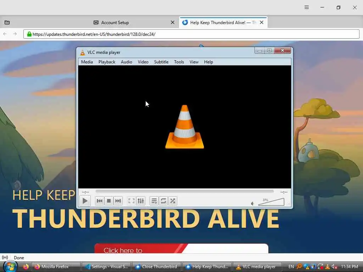Set VLC volume with the volume slider
The image size is (363, 272).
271,202
